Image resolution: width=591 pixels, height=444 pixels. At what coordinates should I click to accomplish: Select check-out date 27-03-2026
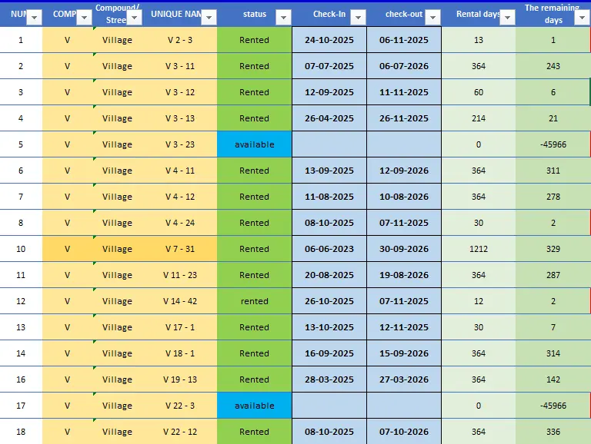pos(404,379)
